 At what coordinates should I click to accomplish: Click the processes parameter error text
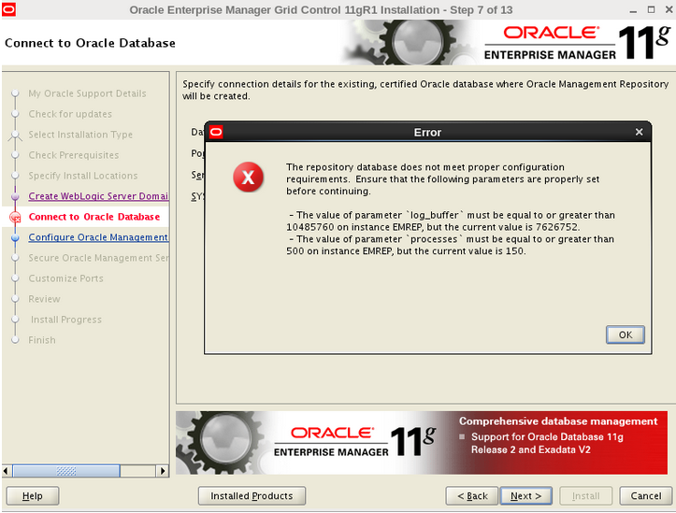click(x=450, y=245)
